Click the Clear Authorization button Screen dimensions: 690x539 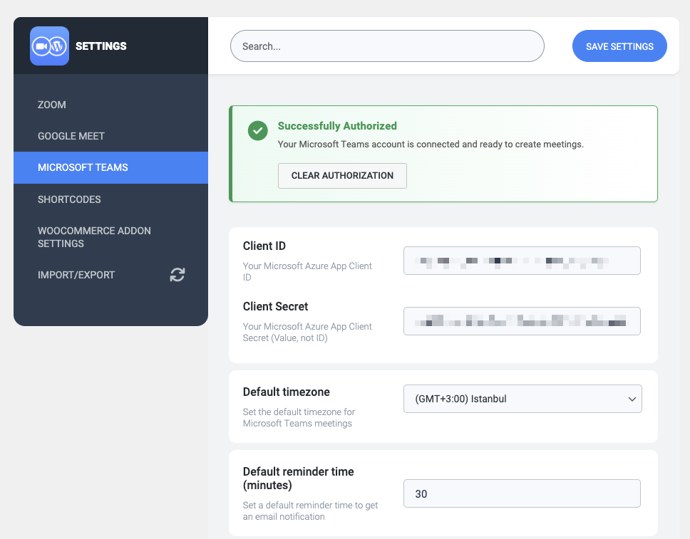tap(342, 176)
